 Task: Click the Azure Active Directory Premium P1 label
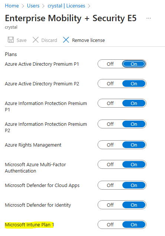pyautogui.click(x=42, y=64)
